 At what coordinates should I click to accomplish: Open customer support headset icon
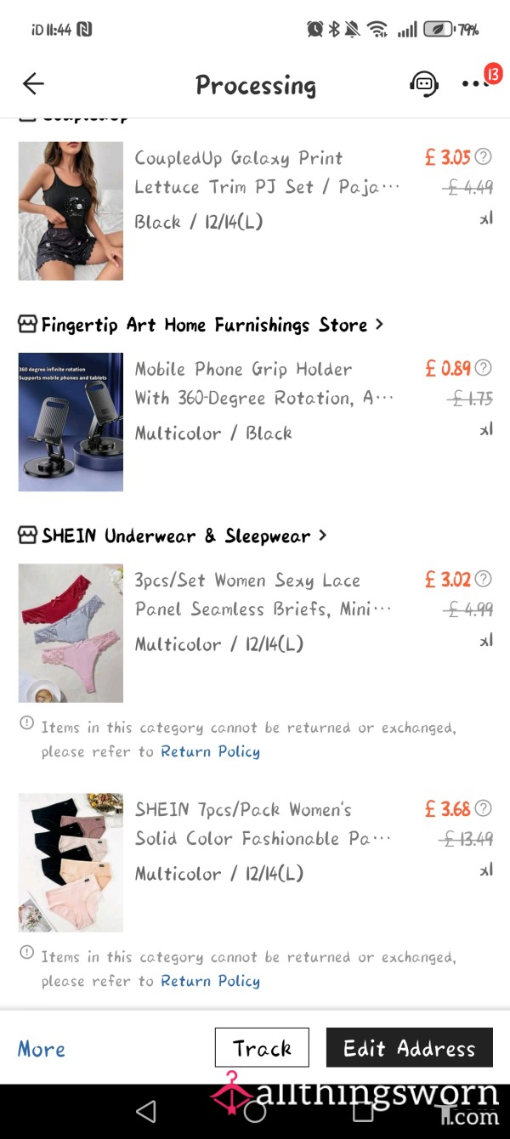[x=423, y=83]
